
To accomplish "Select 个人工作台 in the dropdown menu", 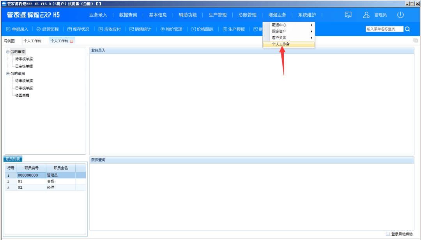I will click(x=288, y=44).
